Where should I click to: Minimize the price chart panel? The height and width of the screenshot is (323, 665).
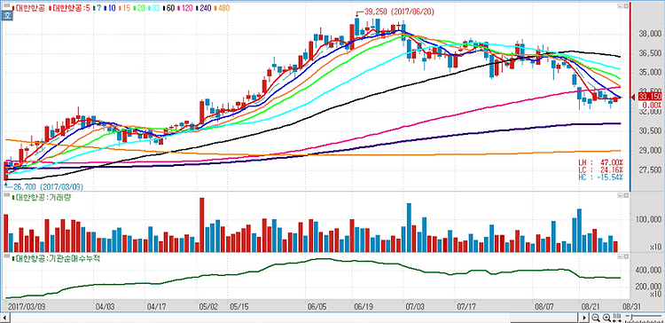coord(619,5)
